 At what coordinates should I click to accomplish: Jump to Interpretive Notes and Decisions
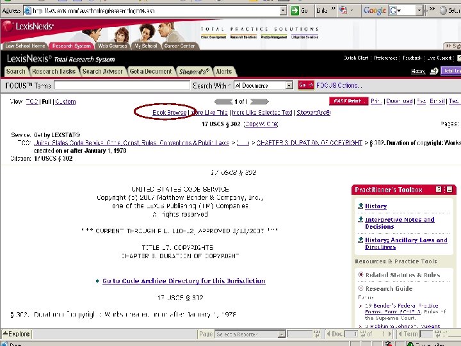[x=400, y=223]
